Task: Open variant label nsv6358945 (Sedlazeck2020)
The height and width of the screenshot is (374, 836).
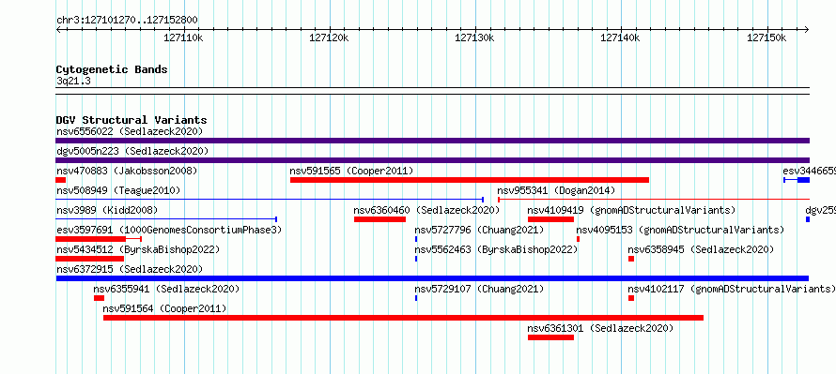Action: click(701, 249)
